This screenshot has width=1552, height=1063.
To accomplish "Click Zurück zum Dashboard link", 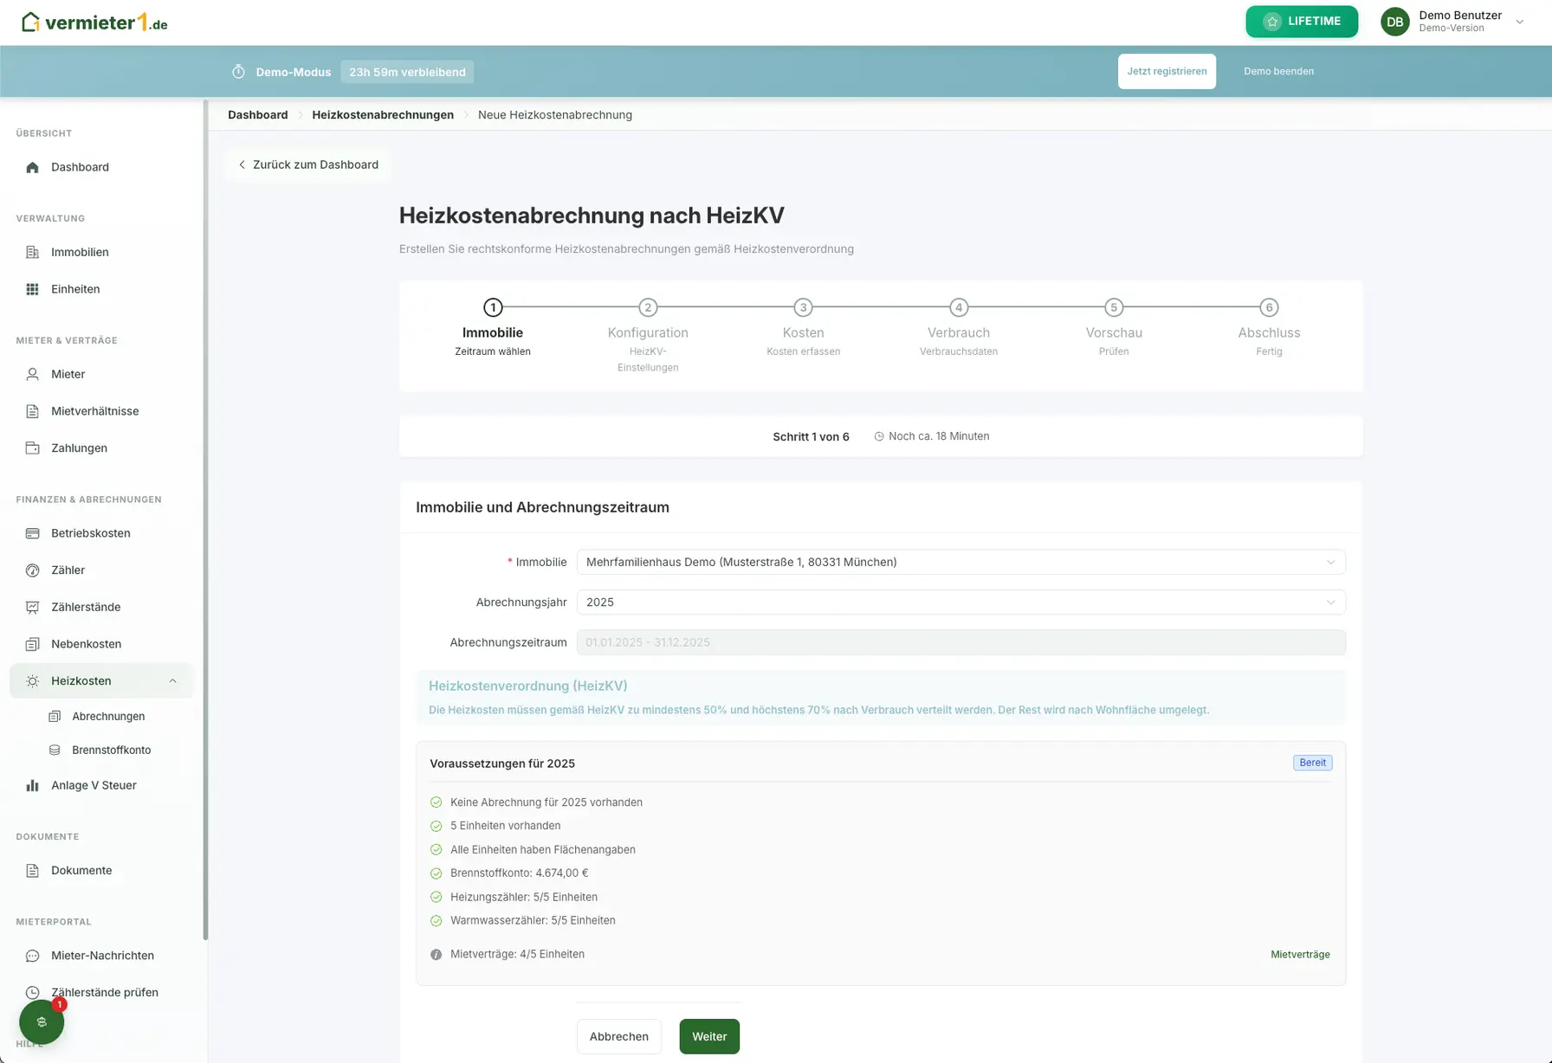I will [307, 164].
